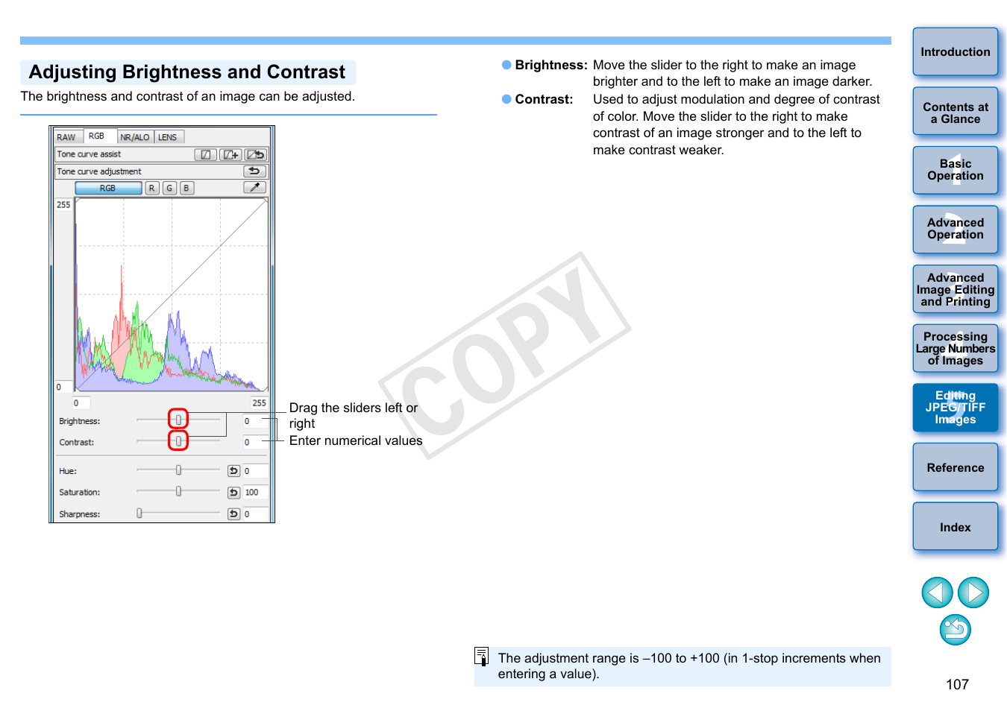Go to next page with right arrow
The width and height of the screenshot is (1007, 711).
(x=973, y=593)
